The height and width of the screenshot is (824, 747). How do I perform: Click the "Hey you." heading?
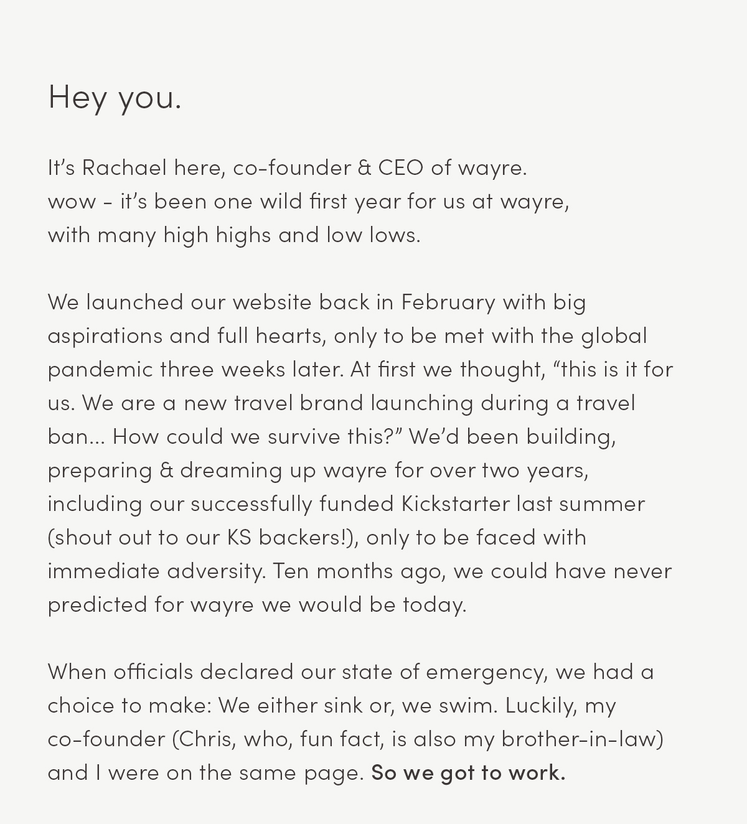click(115, 98)
